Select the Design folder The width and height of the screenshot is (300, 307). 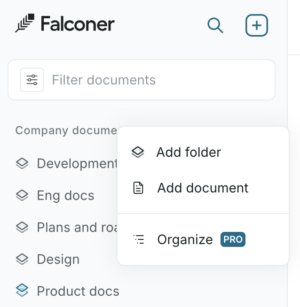point(58,259)
